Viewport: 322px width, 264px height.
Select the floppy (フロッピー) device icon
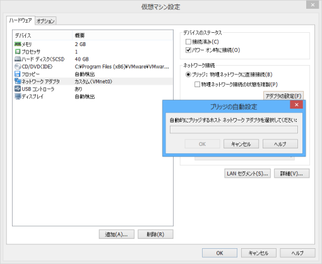click(18, 74)
